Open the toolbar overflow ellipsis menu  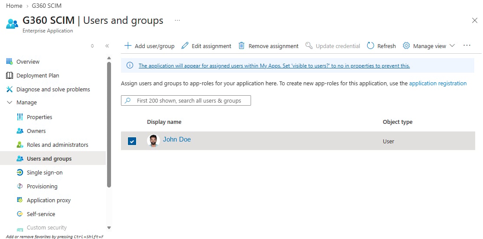click(x=467, y=45)
